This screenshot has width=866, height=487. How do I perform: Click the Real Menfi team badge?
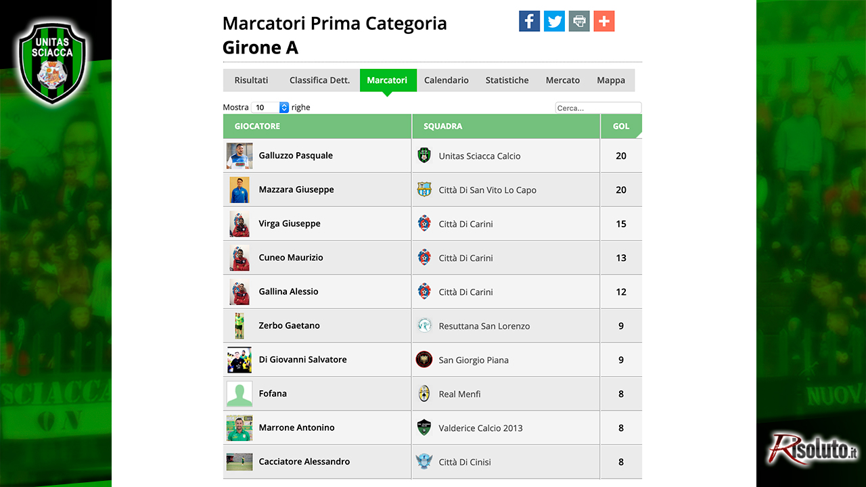[x=424, y=394]
